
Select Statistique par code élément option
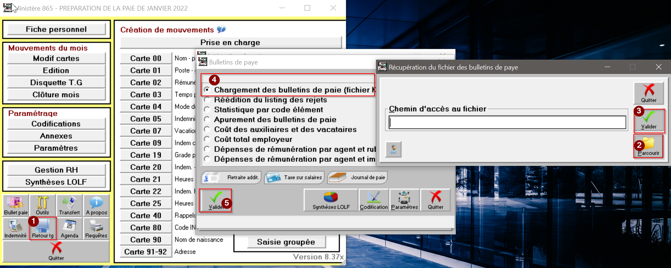[207, 109]
